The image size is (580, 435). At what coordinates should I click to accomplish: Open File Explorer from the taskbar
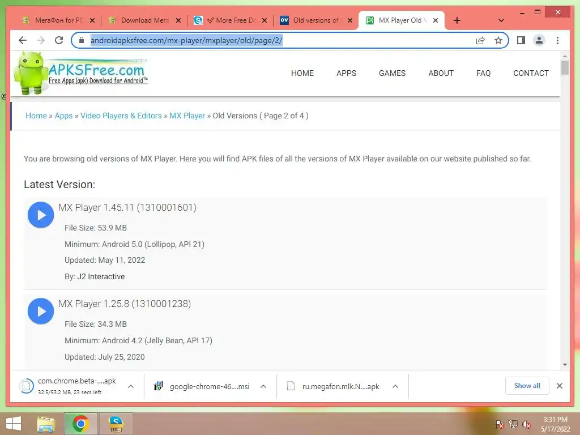point(46,424)
